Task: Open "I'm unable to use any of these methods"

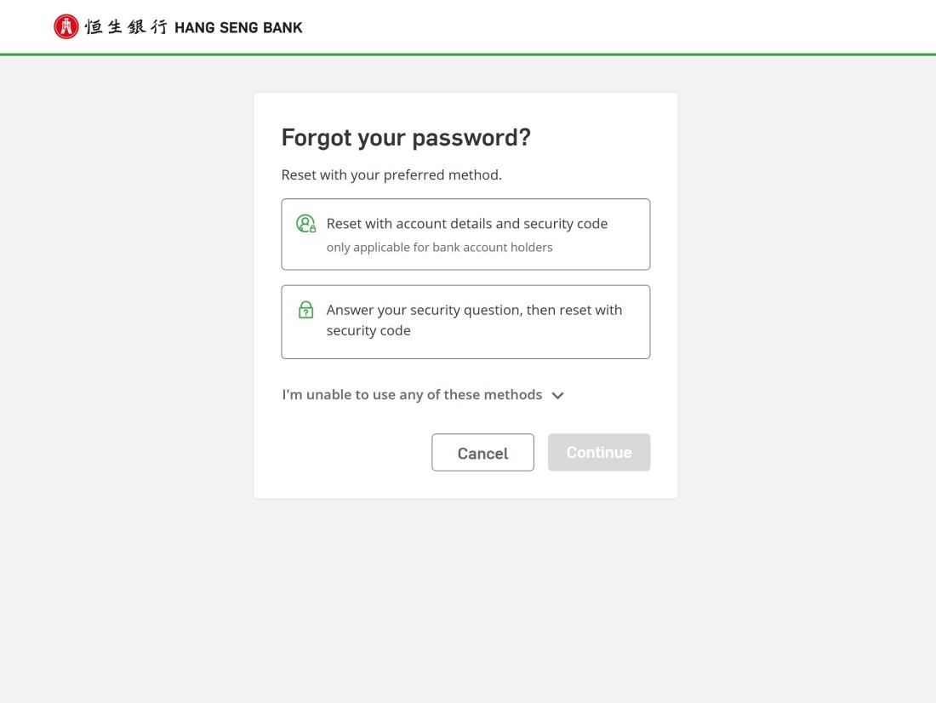Action: click(x=412, y=395)
